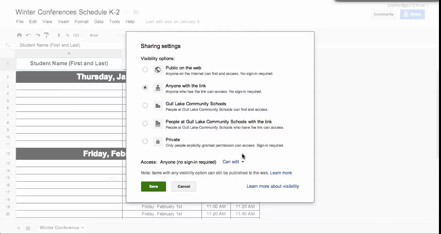The width and height of the screenshot is (441, 234).
Task: Open the File menu
Action: (20, 21)
